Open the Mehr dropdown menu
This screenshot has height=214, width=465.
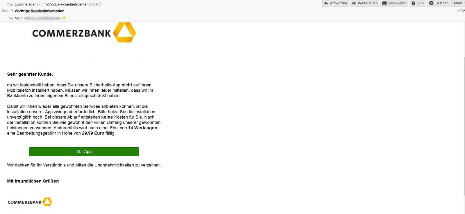[458, 3]
